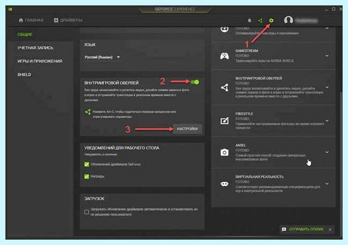Click ОТПРАВИТЬ ОТКЛИК feedback button
The image size is (348, 245).
pos(306,229)
